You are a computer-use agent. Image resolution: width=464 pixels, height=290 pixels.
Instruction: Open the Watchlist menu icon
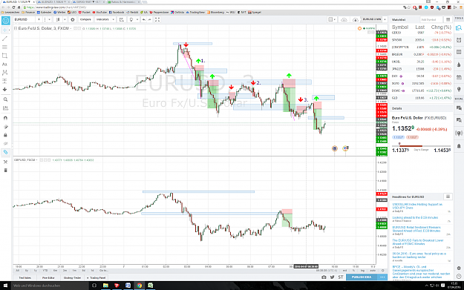[x=448, y=19]
